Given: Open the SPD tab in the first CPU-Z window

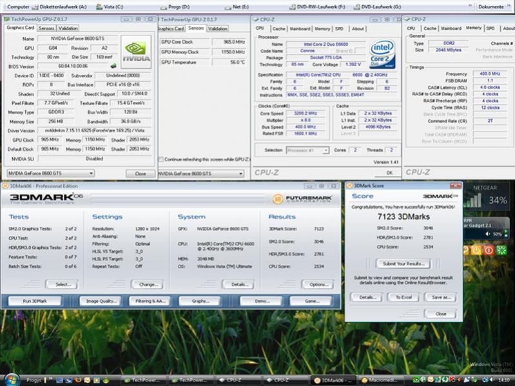Looking at the screenshot, I should tap(339, 28).
